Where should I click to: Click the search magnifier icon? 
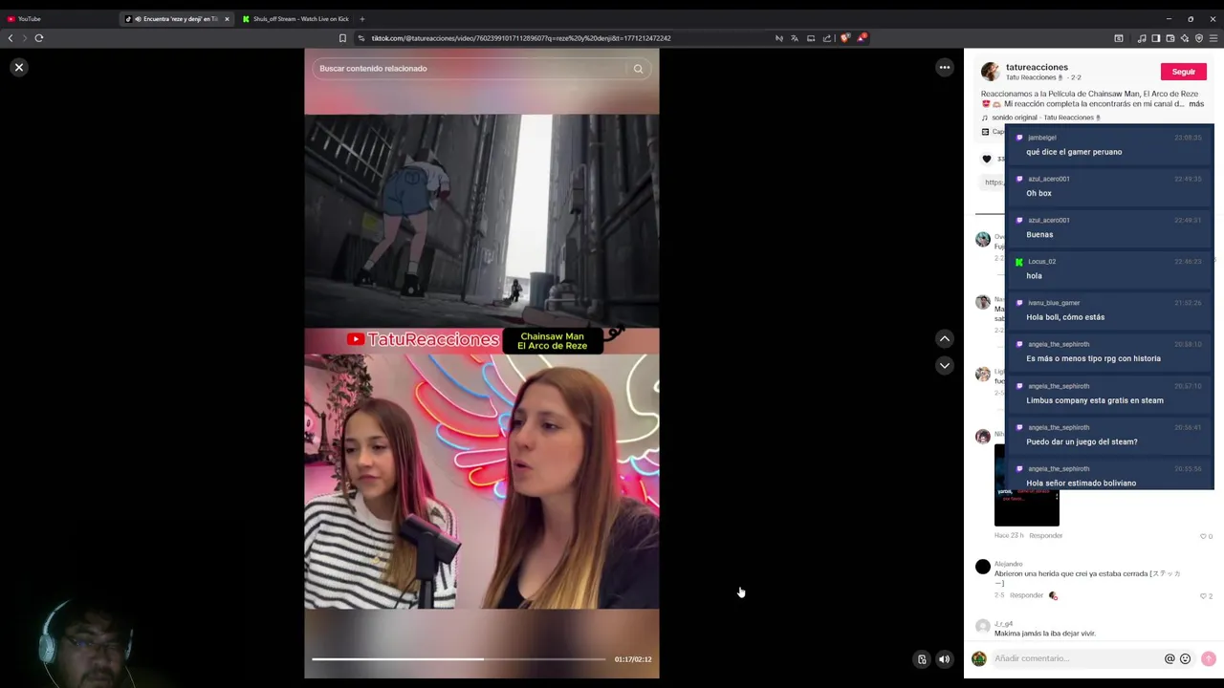coord(638,69)
